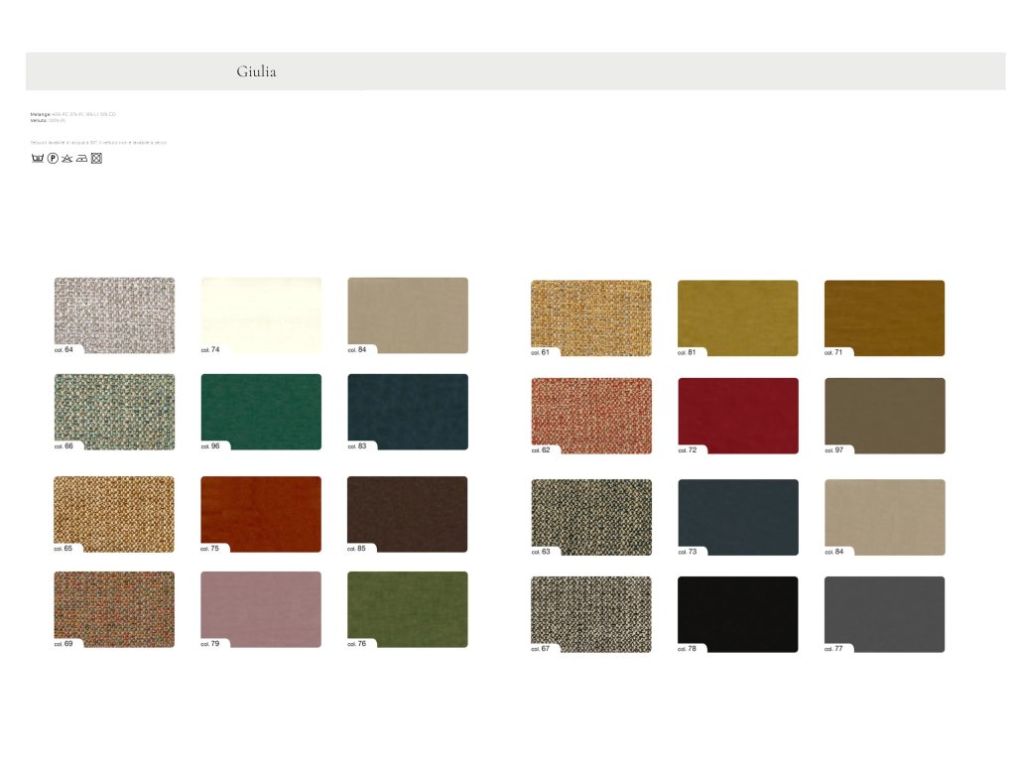Choose the olive green col. 76 swatch
This screenshot has height=762, width=1016.
click(x=408, y=609)
